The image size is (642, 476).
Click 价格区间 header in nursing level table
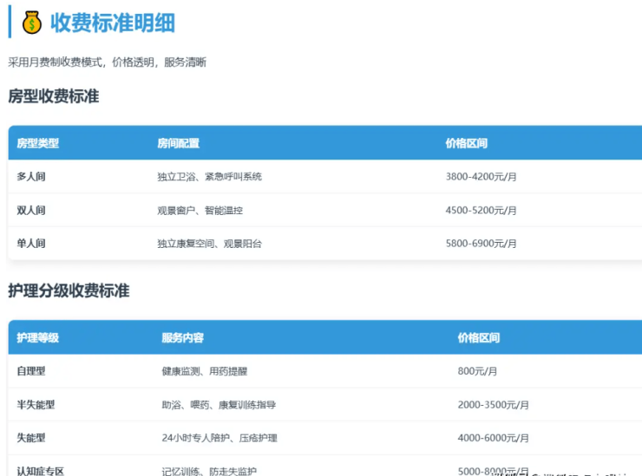click(478, 337)
